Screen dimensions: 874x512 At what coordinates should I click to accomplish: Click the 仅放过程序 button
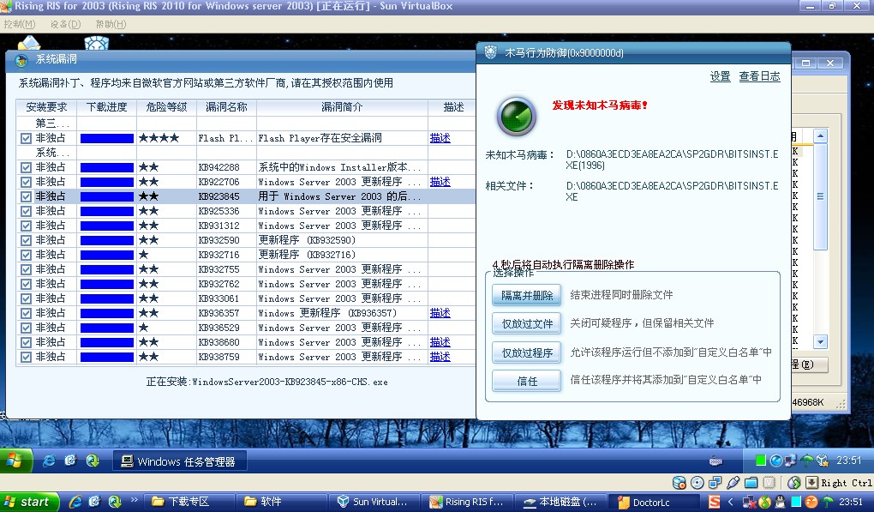[527, 352]
